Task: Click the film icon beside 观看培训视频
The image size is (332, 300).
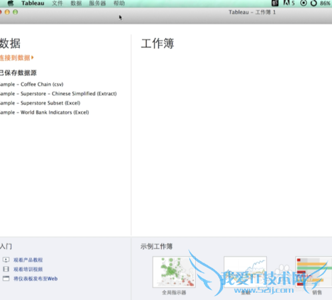Action: click(6, 269)
